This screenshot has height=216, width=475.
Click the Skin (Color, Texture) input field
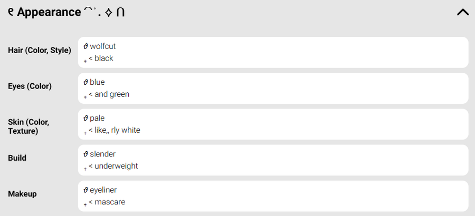tap(273, 124)
